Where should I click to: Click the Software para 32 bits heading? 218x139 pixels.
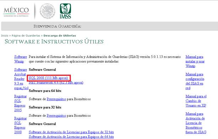tap(45, 107)
